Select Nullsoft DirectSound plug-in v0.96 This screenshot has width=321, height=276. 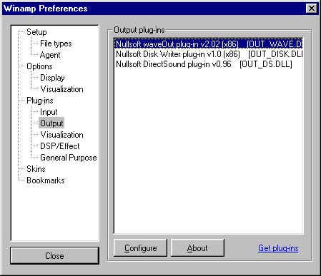pyautogui.click(x=209, y=64)
